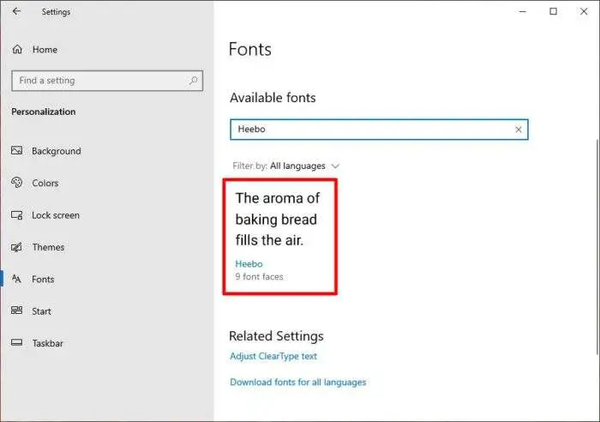Go to the Themes settings page
Screen dimensions: 600x422
tap(48, 247)
